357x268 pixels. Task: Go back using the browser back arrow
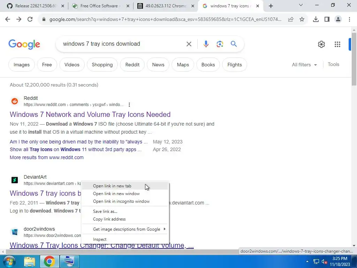[x=8, y=20]
